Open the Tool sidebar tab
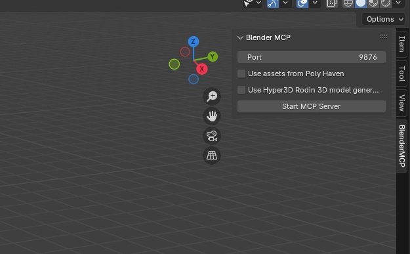The height and width of the screenshot is (254, 410). tap(401, 74)
